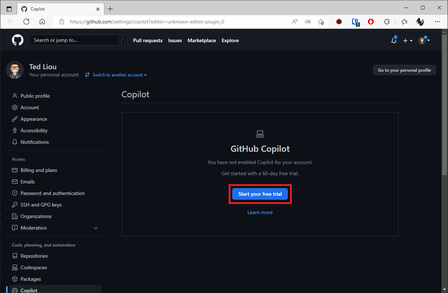This screenshot has width=448, height=293.
Task: Open the browser profile avatar
Action: click(x=420, y=22)
